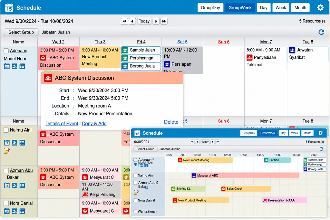The image size is (330, 220).
Task: Switch to Day view in main Schedule header
Action: point(264,8)
